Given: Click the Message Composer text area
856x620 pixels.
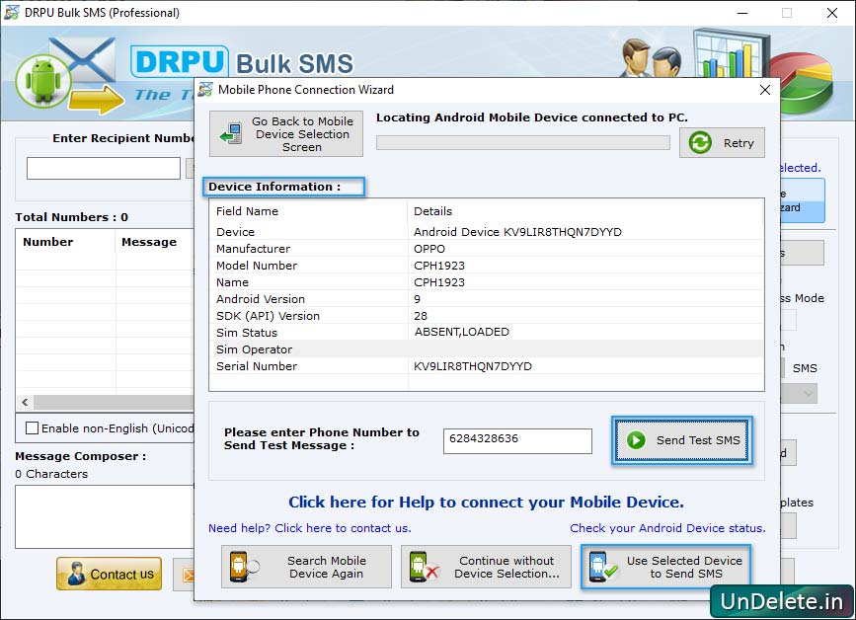Looking at the screenshot, I should (x=105, y=517).
